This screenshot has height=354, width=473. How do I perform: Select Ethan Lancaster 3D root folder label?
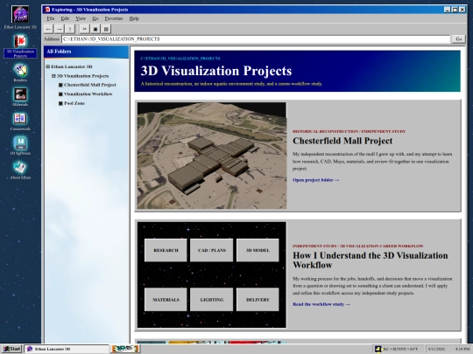click(x=72, y=66)
